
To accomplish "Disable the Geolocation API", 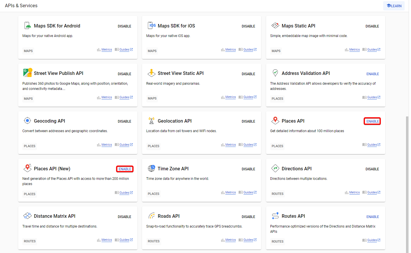I will click(248, 121).
